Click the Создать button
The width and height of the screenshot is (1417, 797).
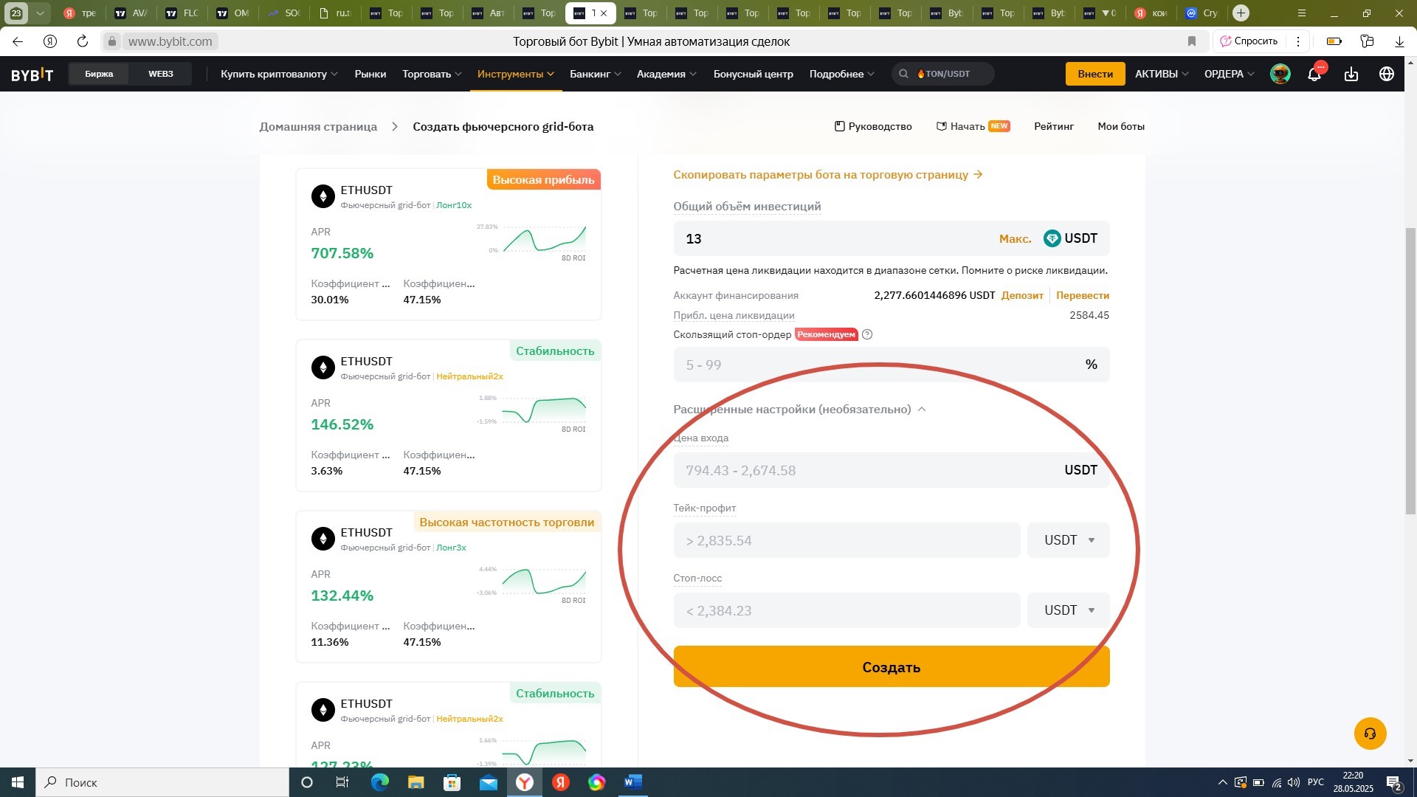point(891,667)
